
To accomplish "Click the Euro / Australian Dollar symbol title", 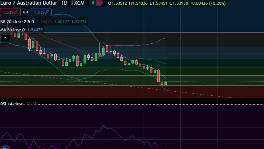I will [29, 3].
